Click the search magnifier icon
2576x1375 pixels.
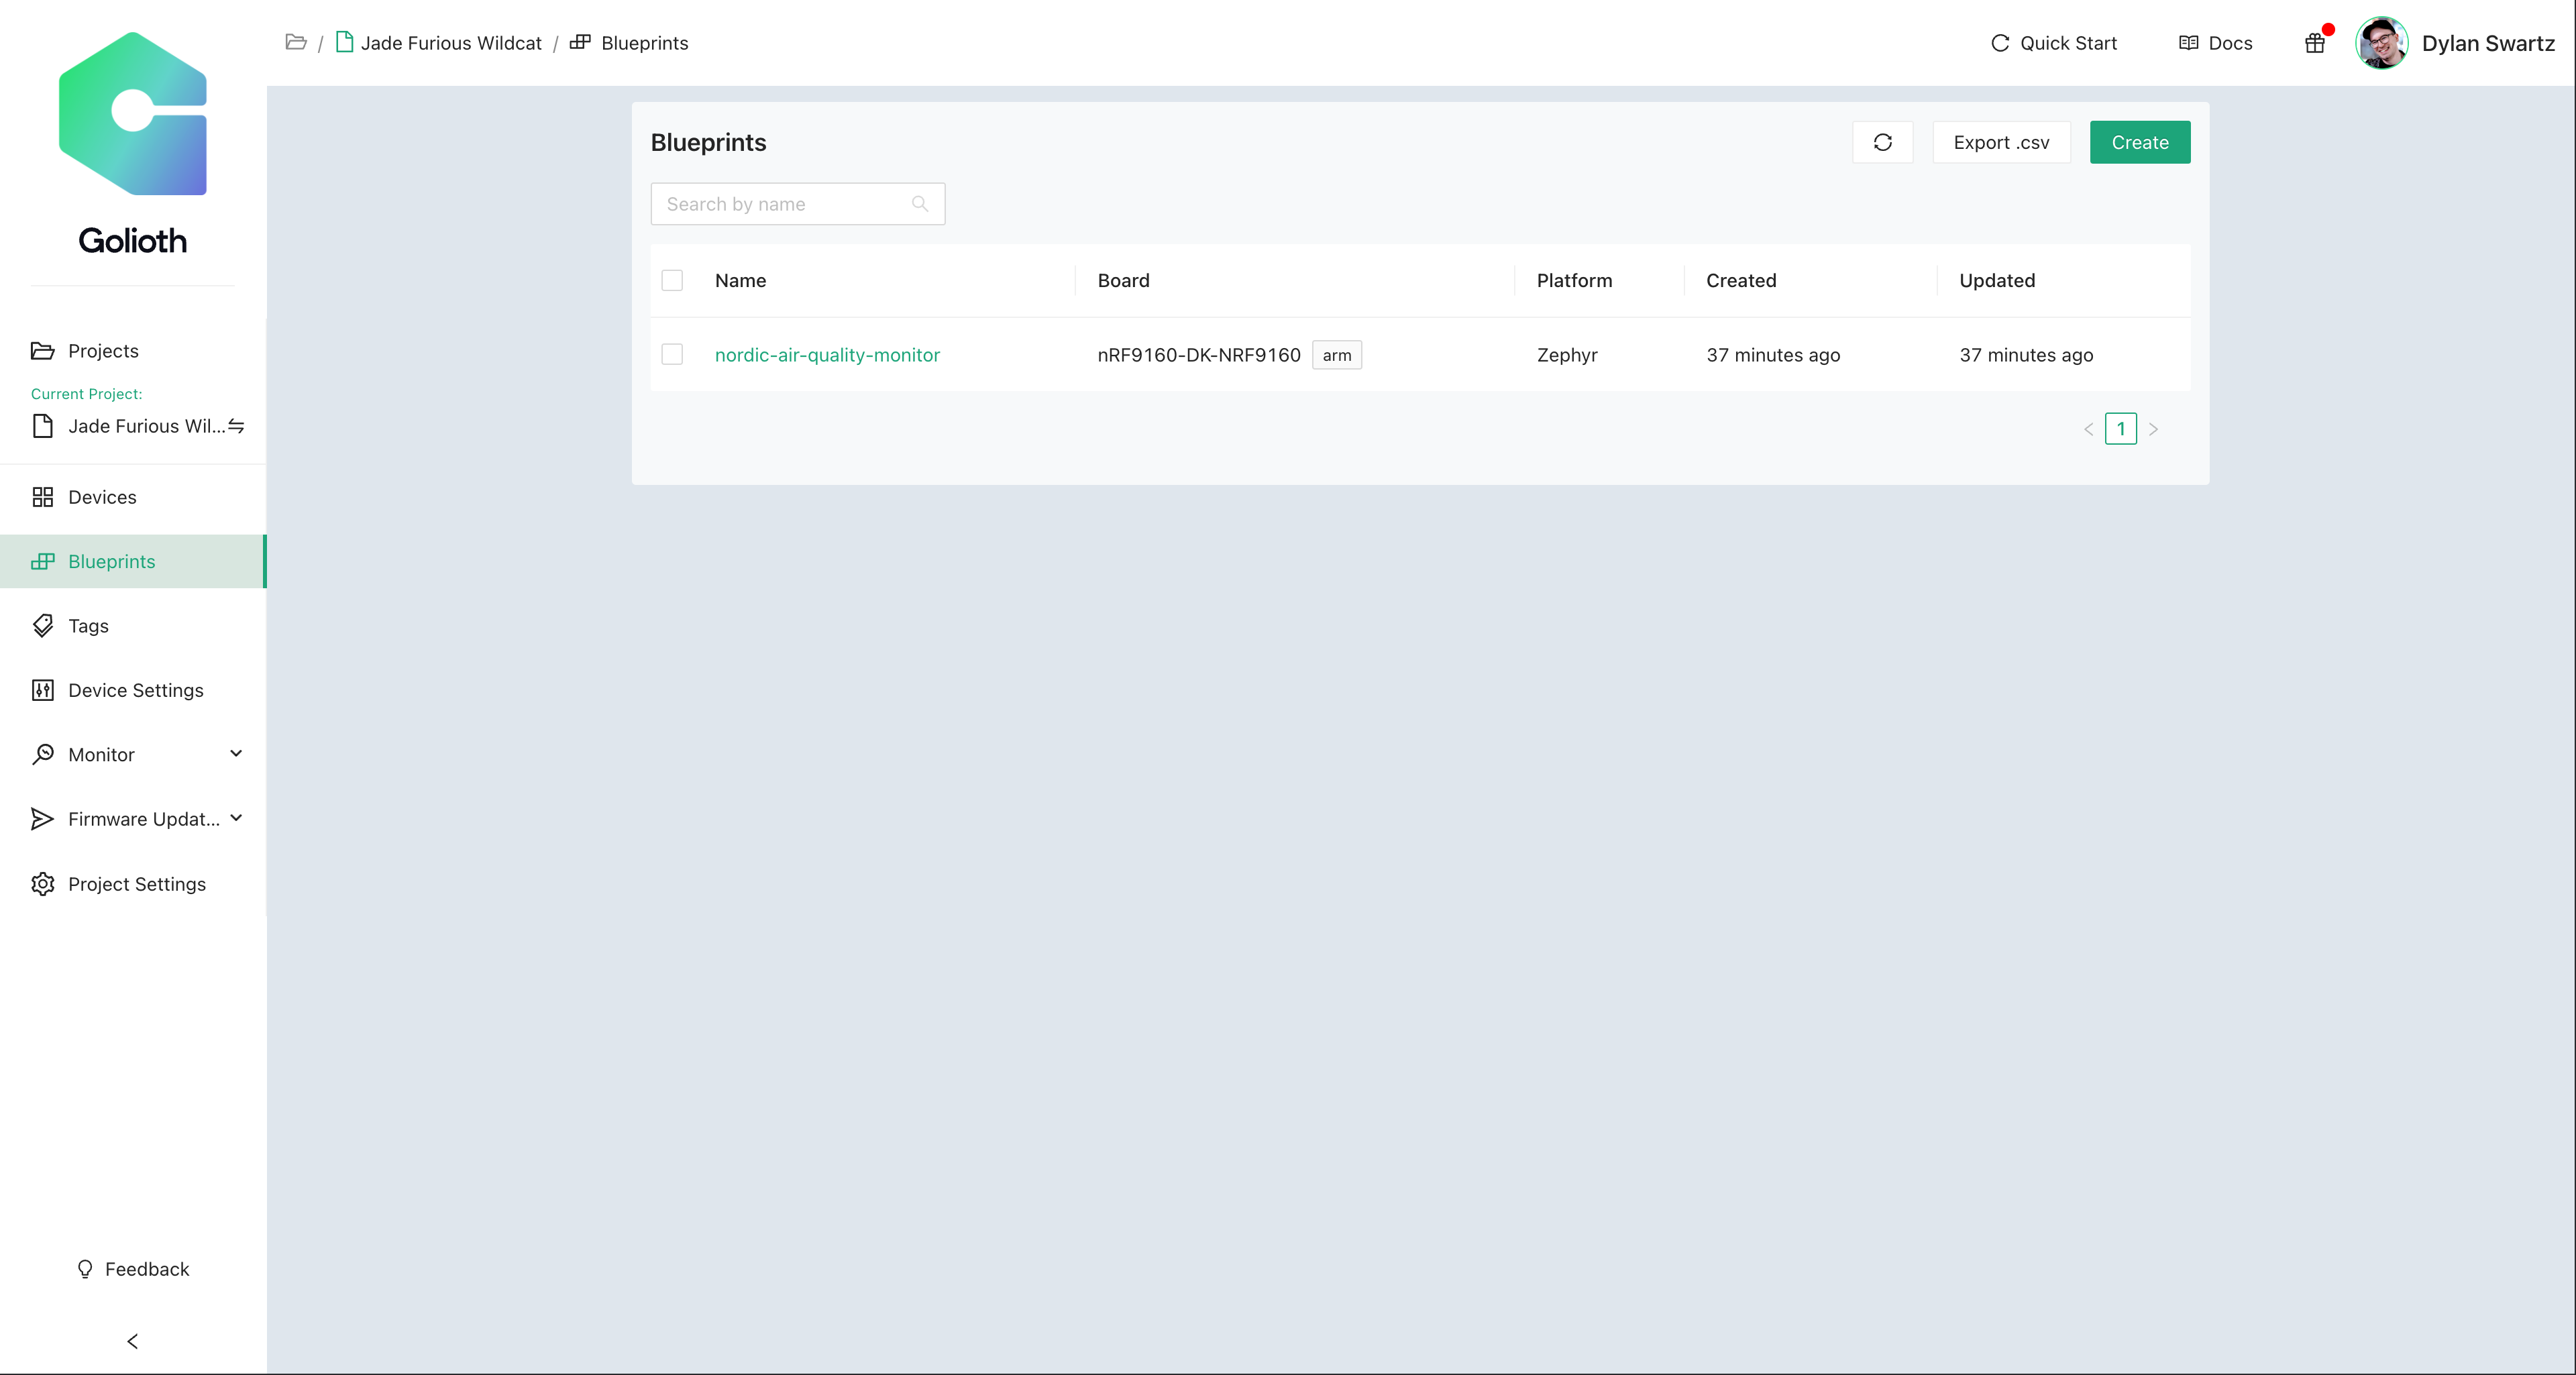pos(920,204)
